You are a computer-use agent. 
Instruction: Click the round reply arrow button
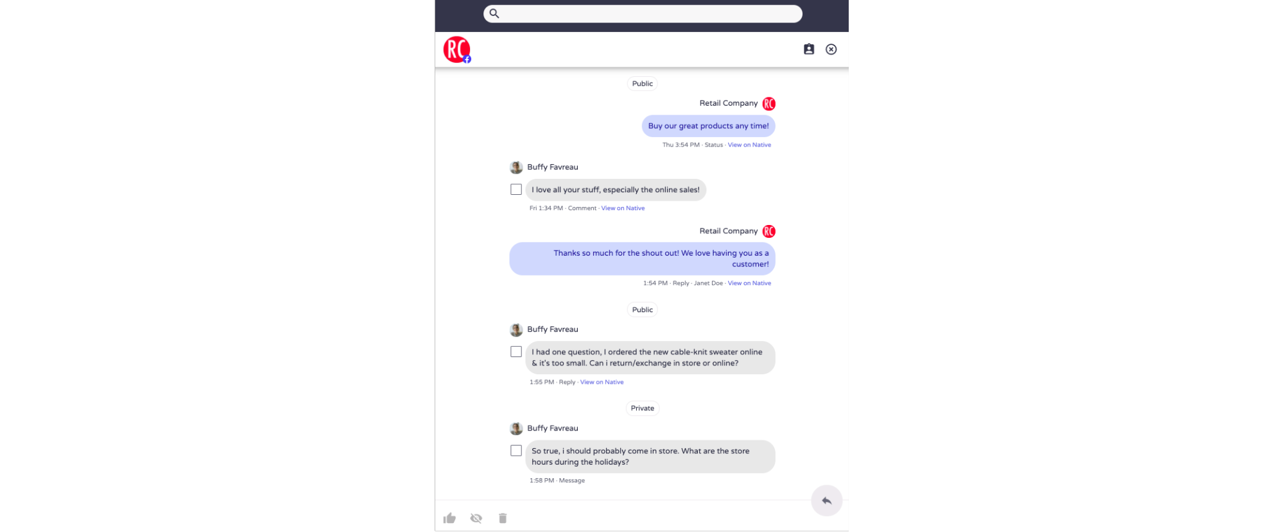tap(826, 501)
